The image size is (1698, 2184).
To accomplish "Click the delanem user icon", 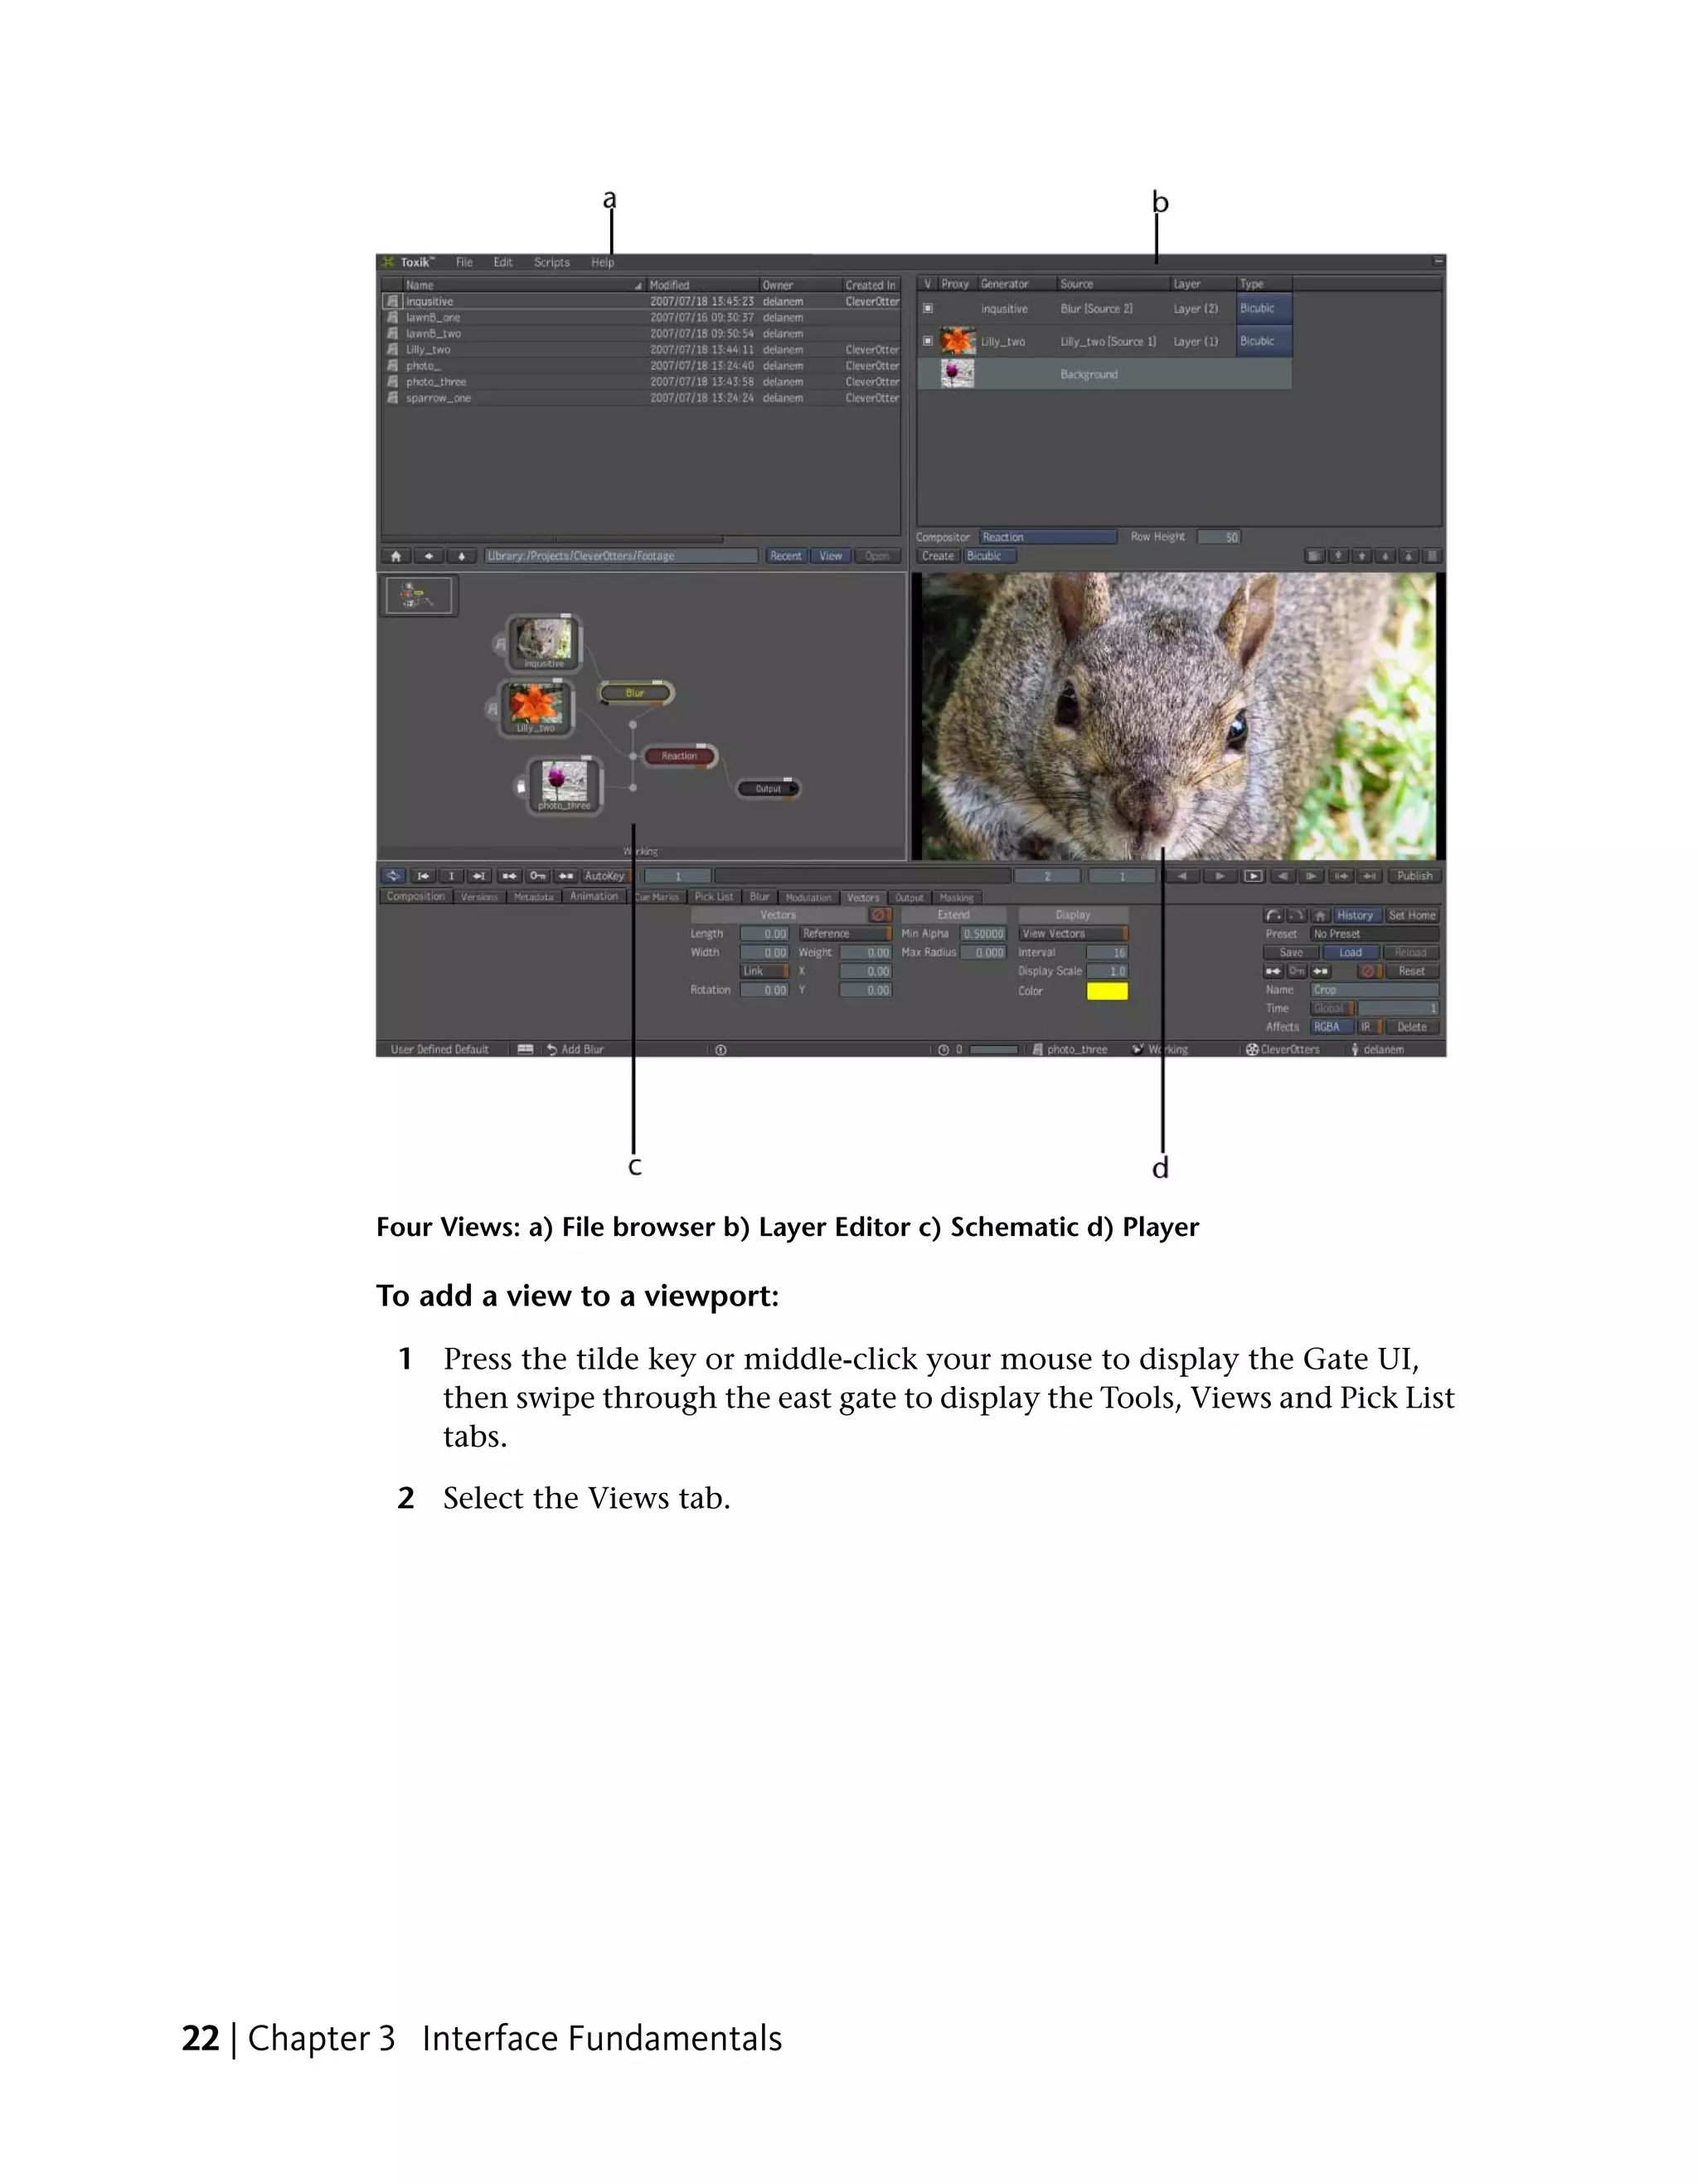I will 1356,1050.
